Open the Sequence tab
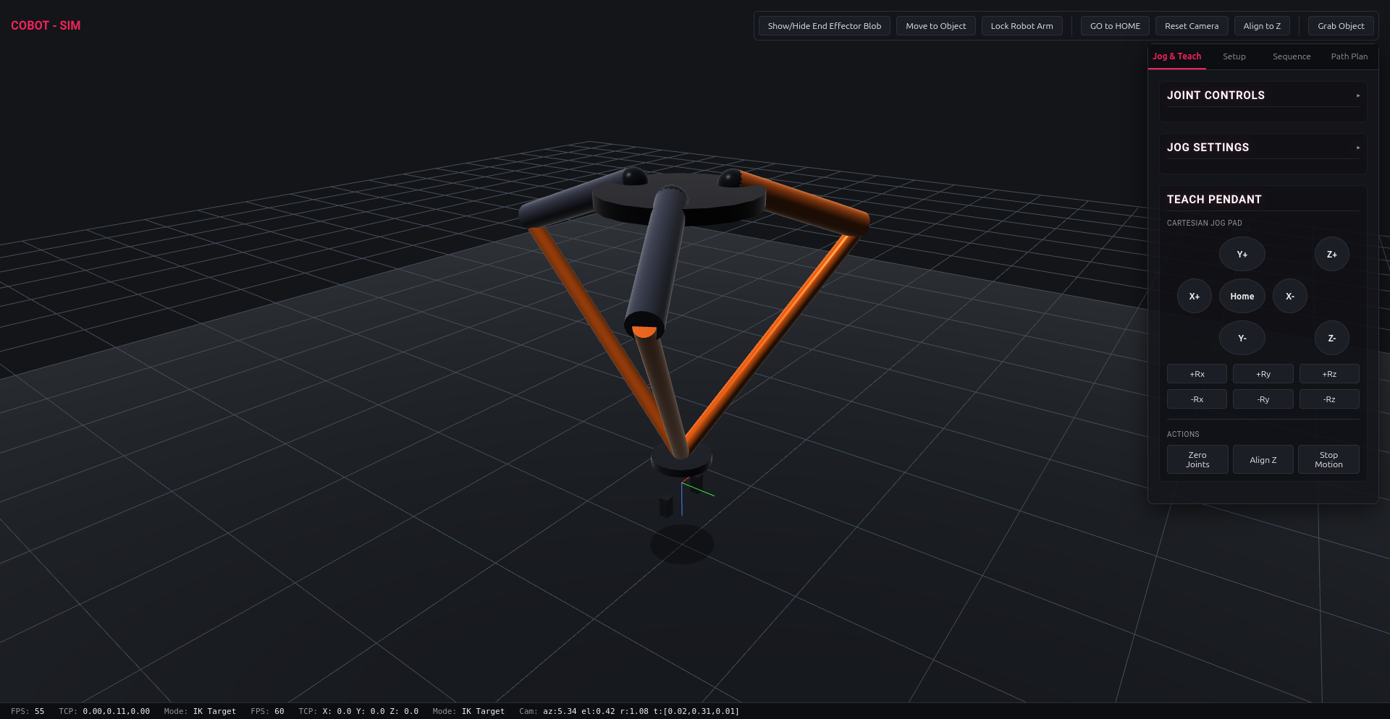 tap(1292, 56)
